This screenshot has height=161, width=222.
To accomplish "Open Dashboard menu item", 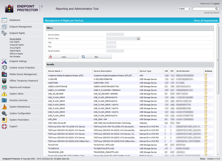I will [15, 20].
